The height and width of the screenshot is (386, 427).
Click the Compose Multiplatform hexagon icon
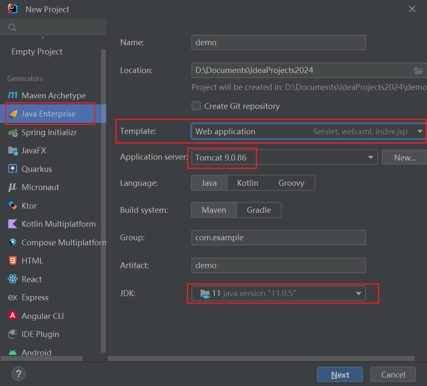click(13, 242)
